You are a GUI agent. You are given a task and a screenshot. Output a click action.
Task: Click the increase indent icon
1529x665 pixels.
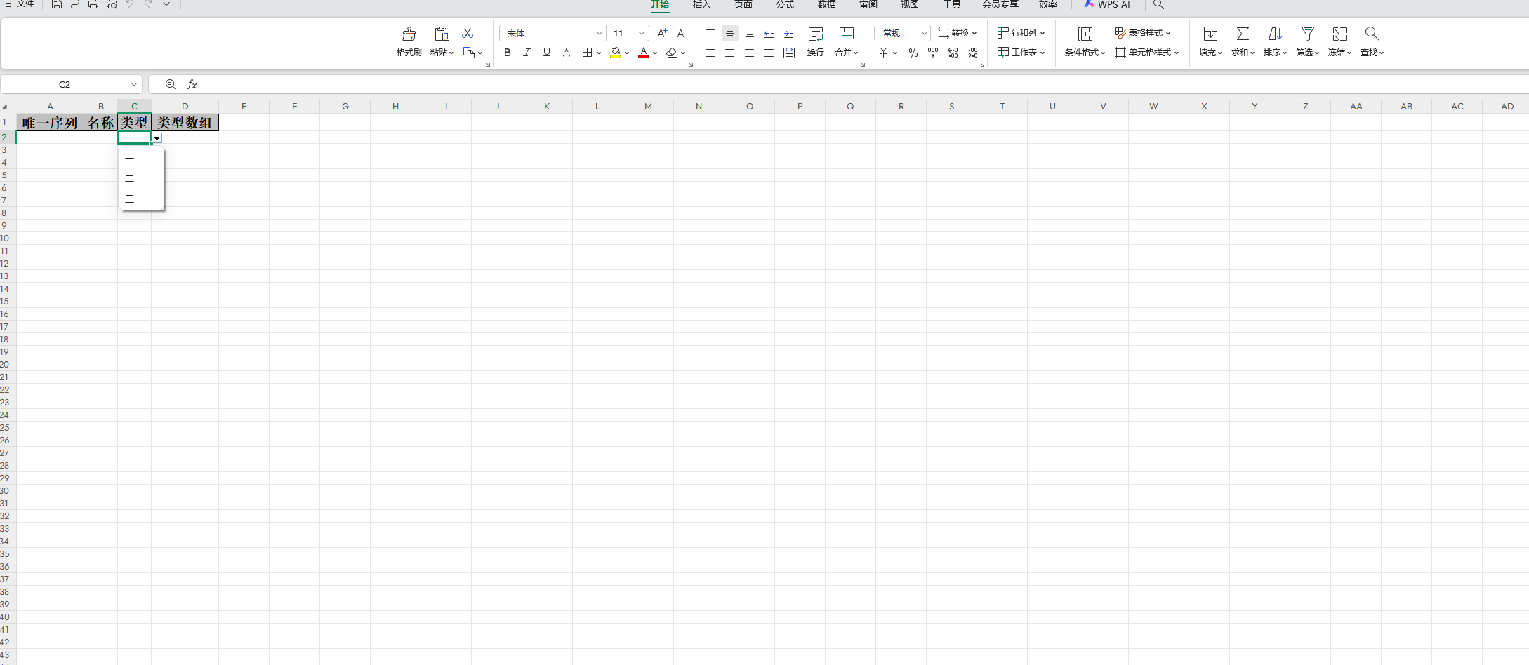(x=789, y=33)
